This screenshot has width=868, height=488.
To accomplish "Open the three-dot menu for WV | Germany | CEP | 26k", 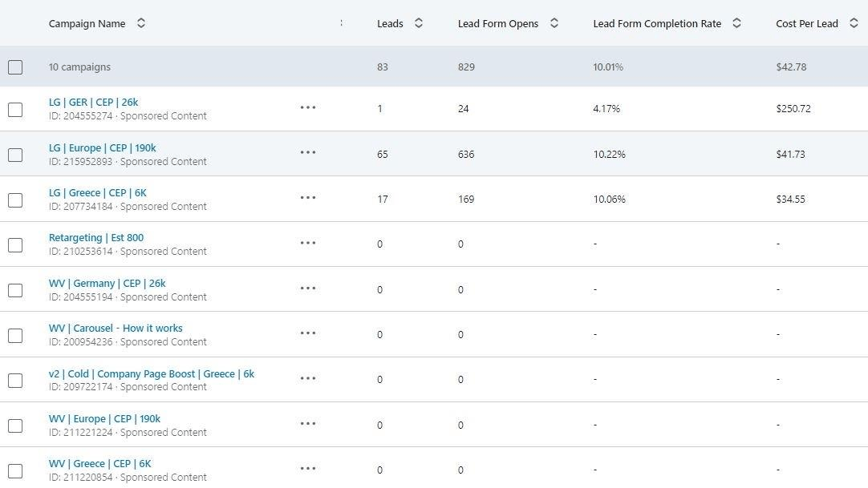I will [x=308, y=288].
